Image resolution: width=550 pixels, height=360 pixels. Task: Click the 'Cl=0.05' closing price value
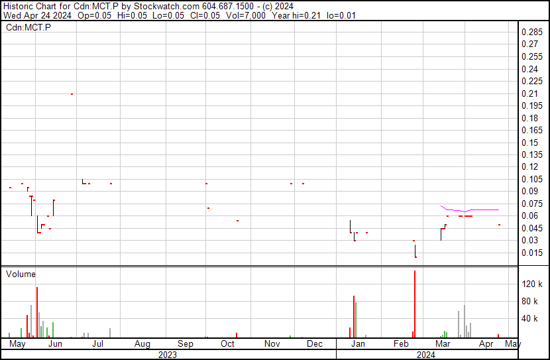tap(205, 15)
